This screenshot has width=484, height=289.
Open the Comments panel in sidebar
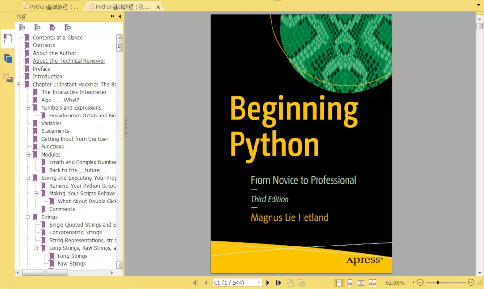coord(8,78)
